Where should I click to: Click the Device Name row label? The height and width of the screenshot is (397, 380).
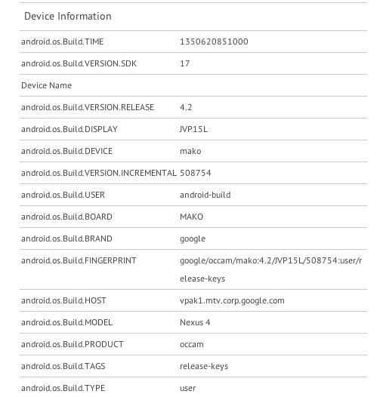[46, 85]
